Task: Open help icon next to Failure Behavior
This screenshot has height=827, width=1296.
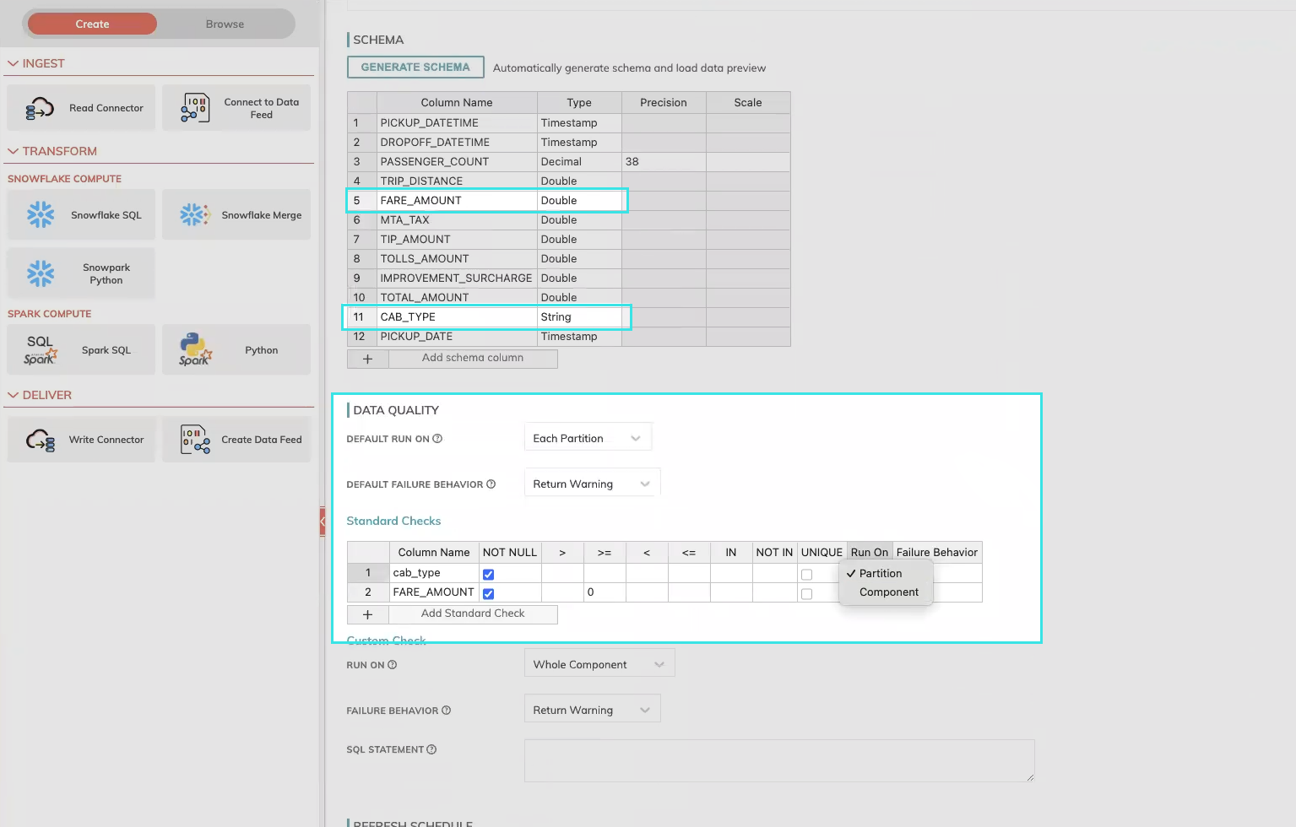Action: click(446, 711)
